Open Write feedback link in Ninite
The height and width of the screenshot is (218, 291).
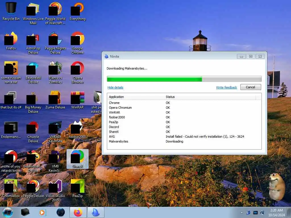226,87
